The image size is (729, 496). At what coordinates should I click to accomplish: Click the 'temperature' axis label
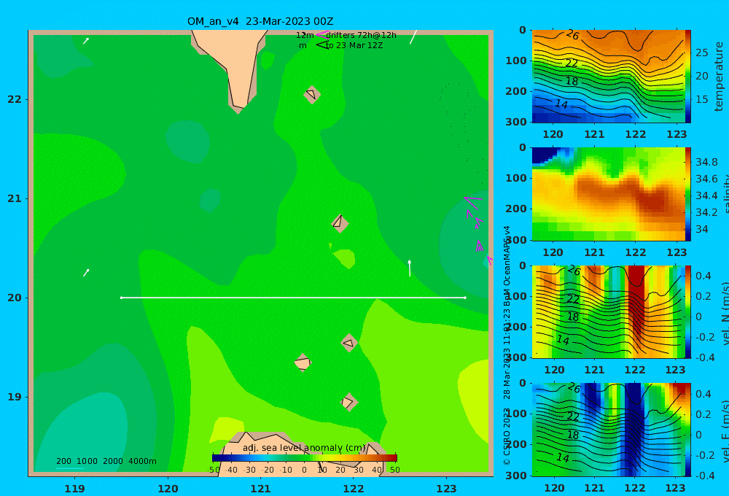tap(719, 77)
